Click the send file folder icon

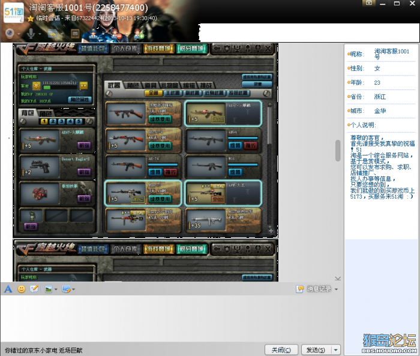click(52, 34)
